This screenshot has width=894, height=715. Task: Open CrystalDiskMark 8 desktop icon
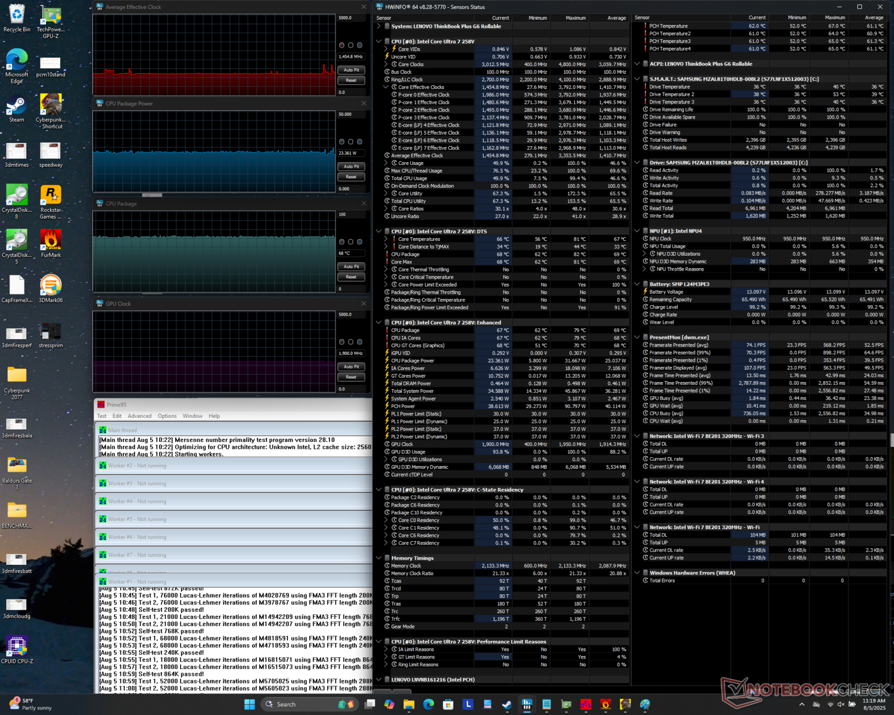coord(17,203)
